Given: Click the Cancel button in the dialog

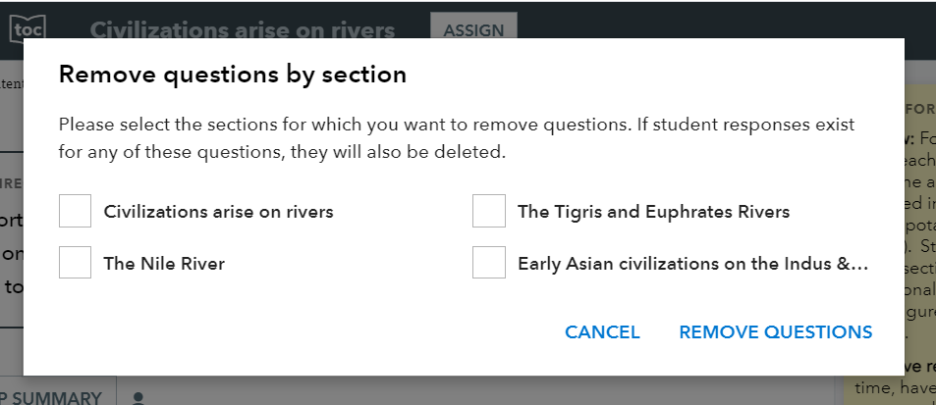Looking at the screenshot, I should tap(602, 331).
